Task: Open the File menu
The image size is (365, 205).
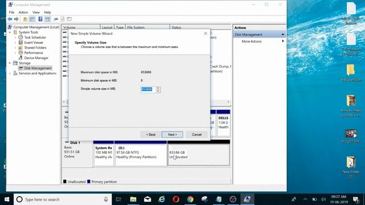Action: tap(11, 13)
